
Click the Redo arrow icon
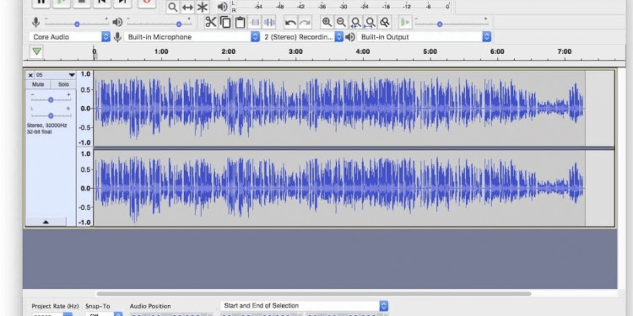click(306, 22)
